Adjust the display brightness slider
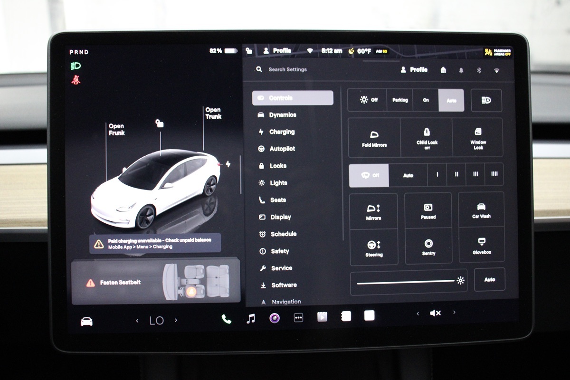570x380 pixels. 406,281
